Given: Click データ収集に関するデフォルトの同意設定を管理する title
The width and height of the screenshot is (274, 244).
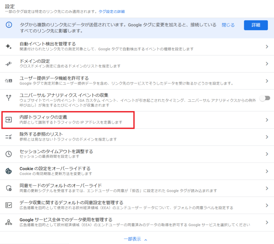Looking at the screenshot, I should coord(71,203).
